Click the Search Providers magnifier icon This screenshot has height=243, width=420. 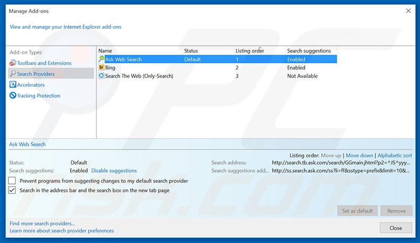click(x=13, y=73)
